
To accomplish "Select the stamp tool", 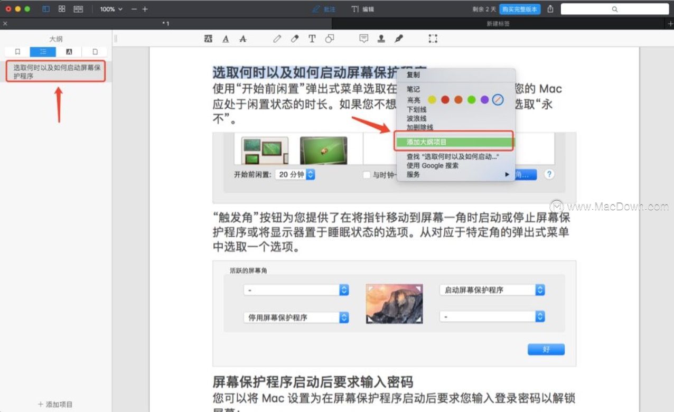I will [381, 39].
